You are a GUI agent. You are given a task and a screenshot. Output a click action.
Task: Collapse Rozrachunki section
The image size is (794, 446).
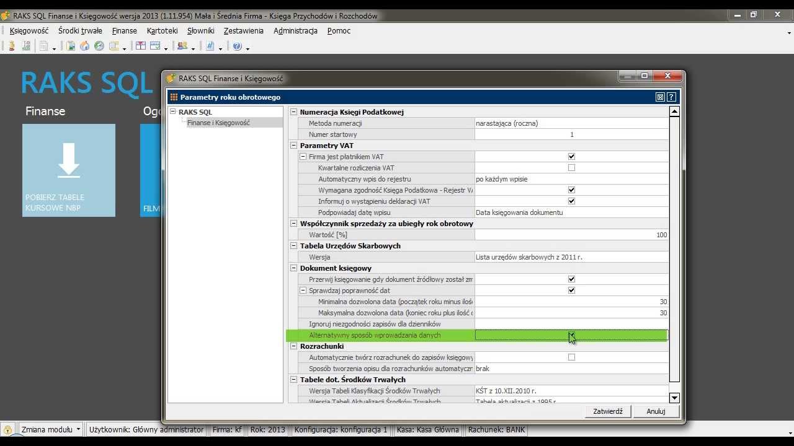point(295,346)
